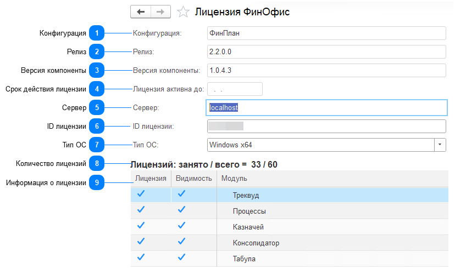The image size is (455, 275).
Task: Go forward with the right arrow button
Action: 160,12
